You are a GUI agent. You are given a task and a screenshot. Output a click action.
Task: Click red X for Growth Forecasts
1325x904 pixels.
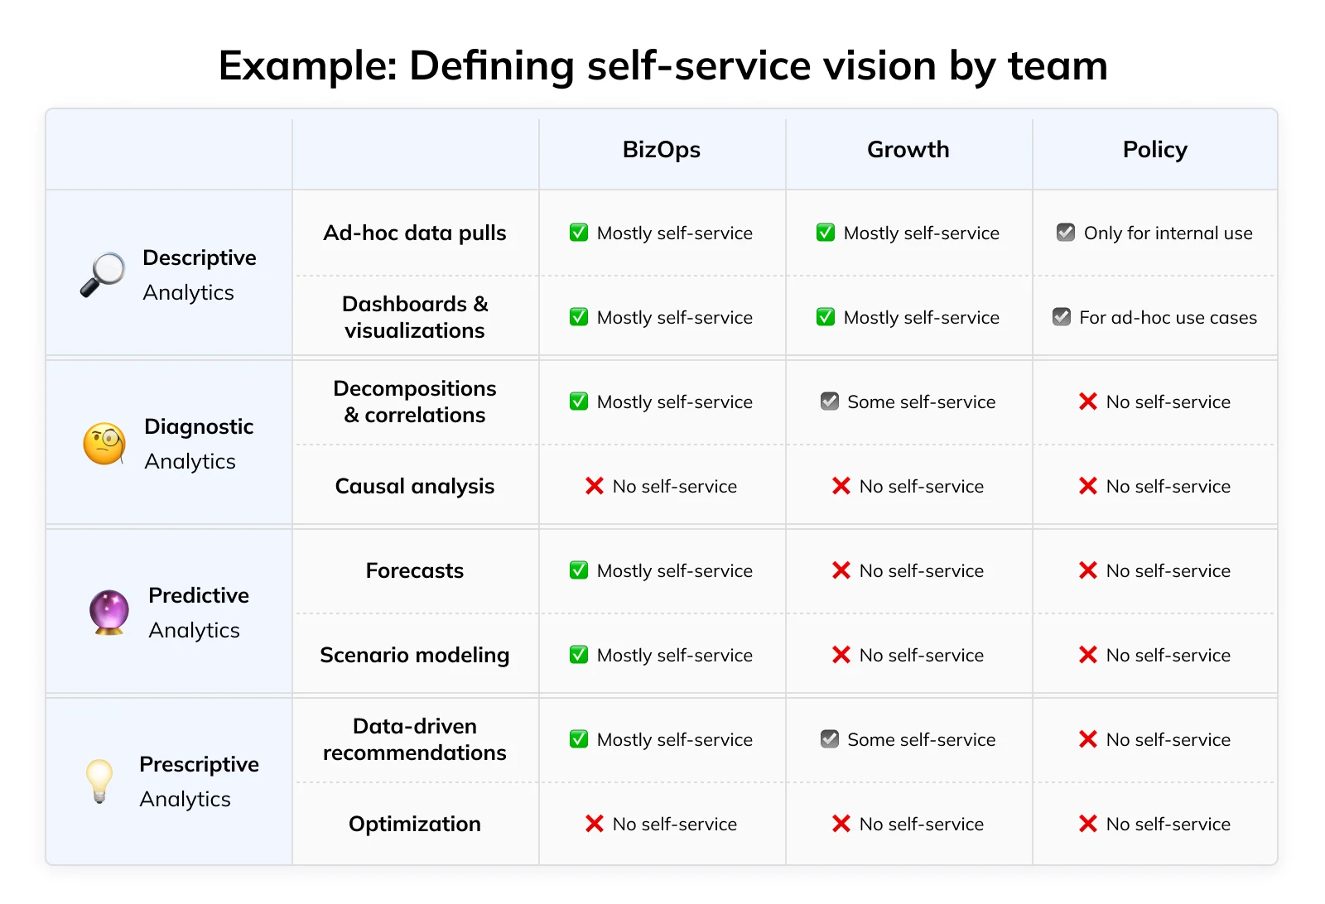point(841,570)
